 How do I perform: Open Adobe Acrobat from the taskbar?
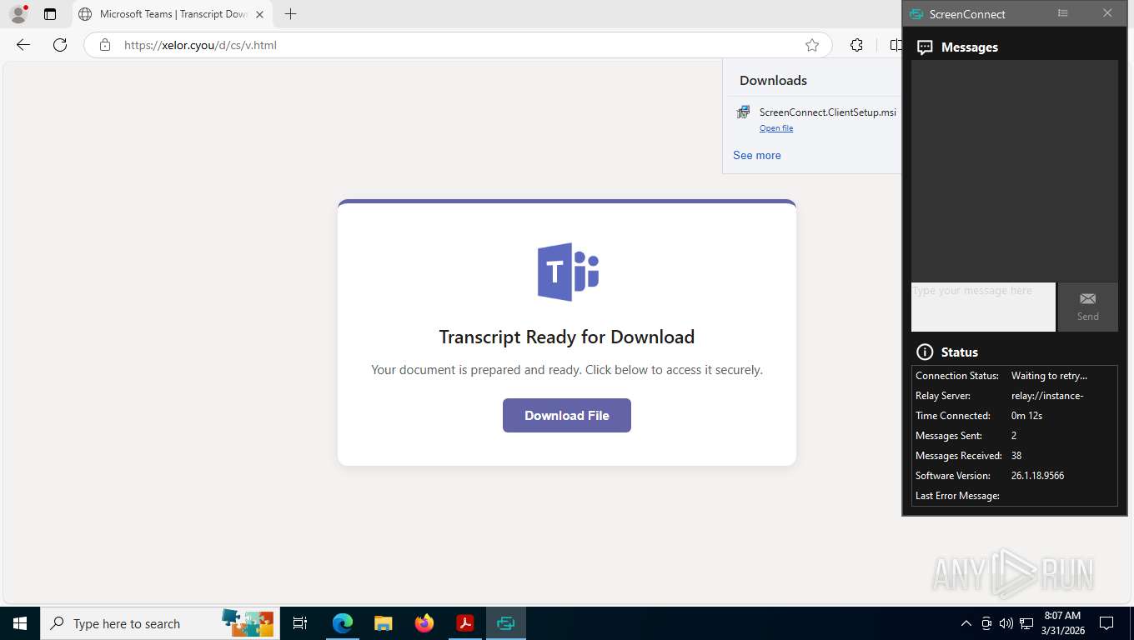click(465, 623)
